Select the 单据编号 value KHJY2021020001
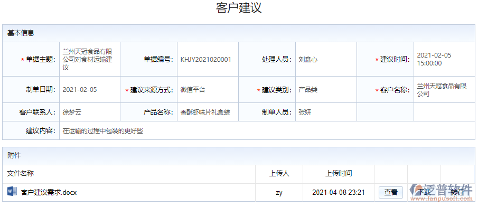The height and width of the screenshot is (207, 478). (x=206, y=60)
